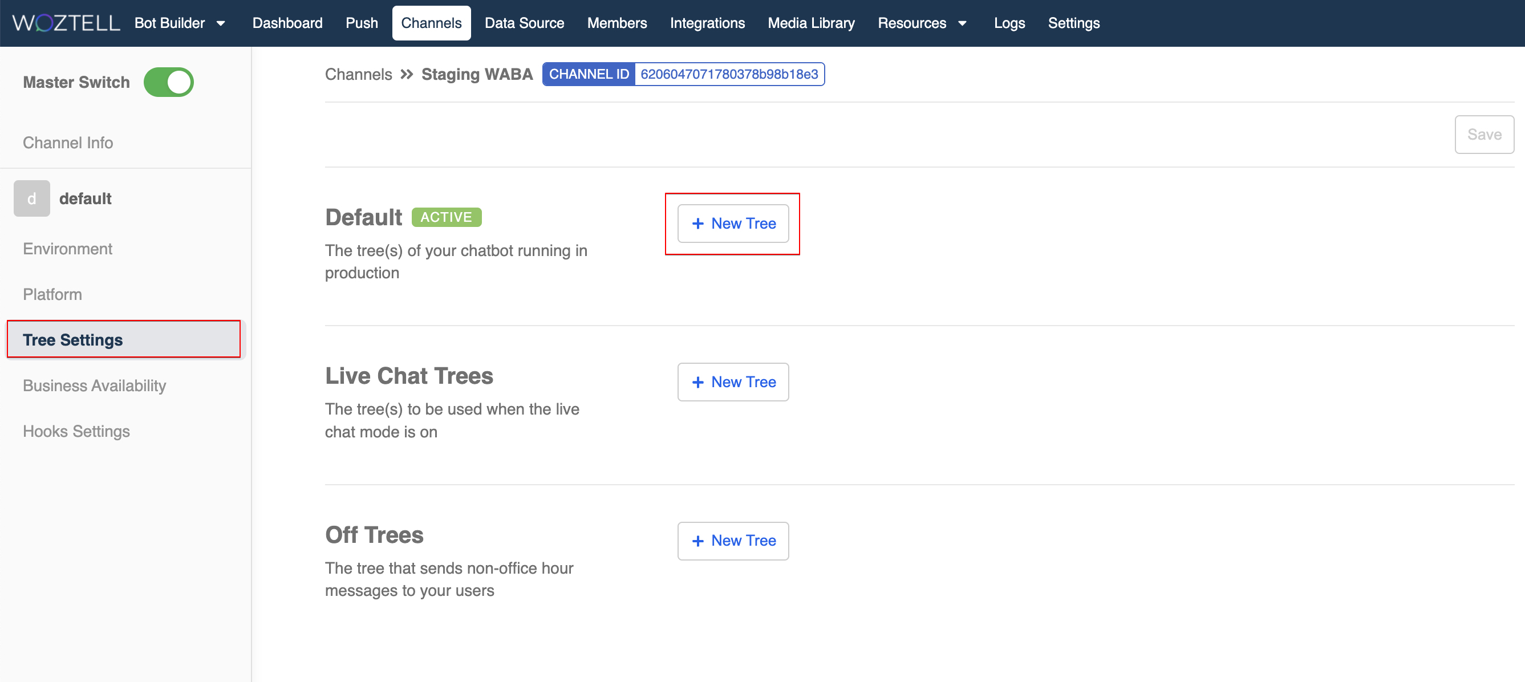The width and height of the screenshot is (1525, 682).
Task: Expand the Resources dropdown
Action: tap(922, 23)
